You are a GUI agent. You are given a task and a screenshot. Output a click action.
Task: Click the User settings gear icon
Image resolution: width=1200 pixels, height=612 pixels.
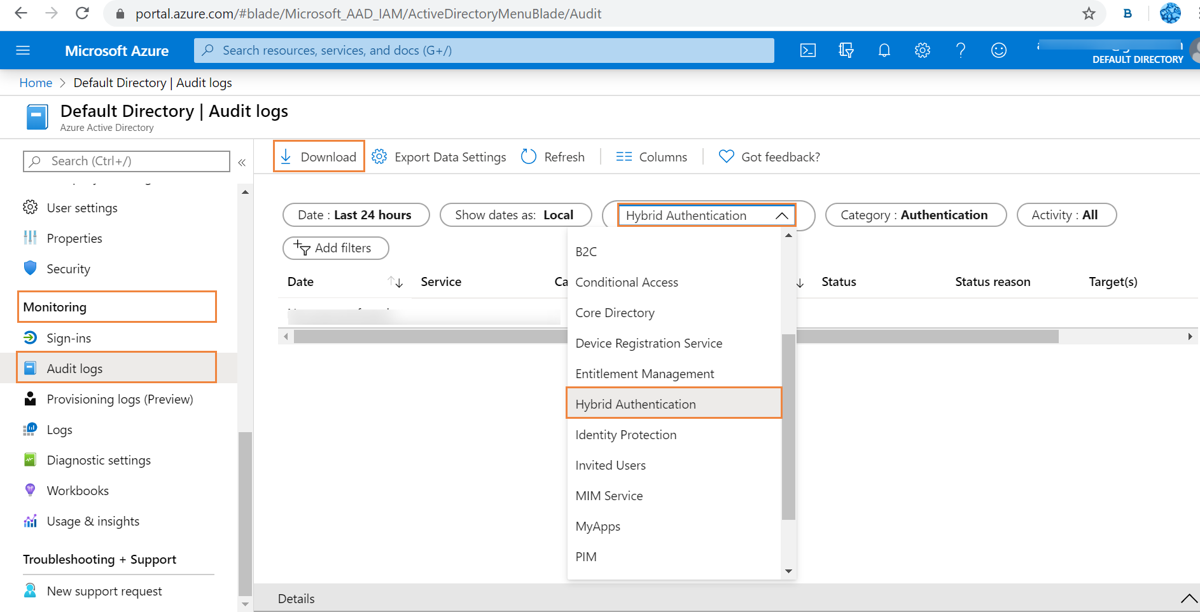pyautogui.click(x=30, y=207)
